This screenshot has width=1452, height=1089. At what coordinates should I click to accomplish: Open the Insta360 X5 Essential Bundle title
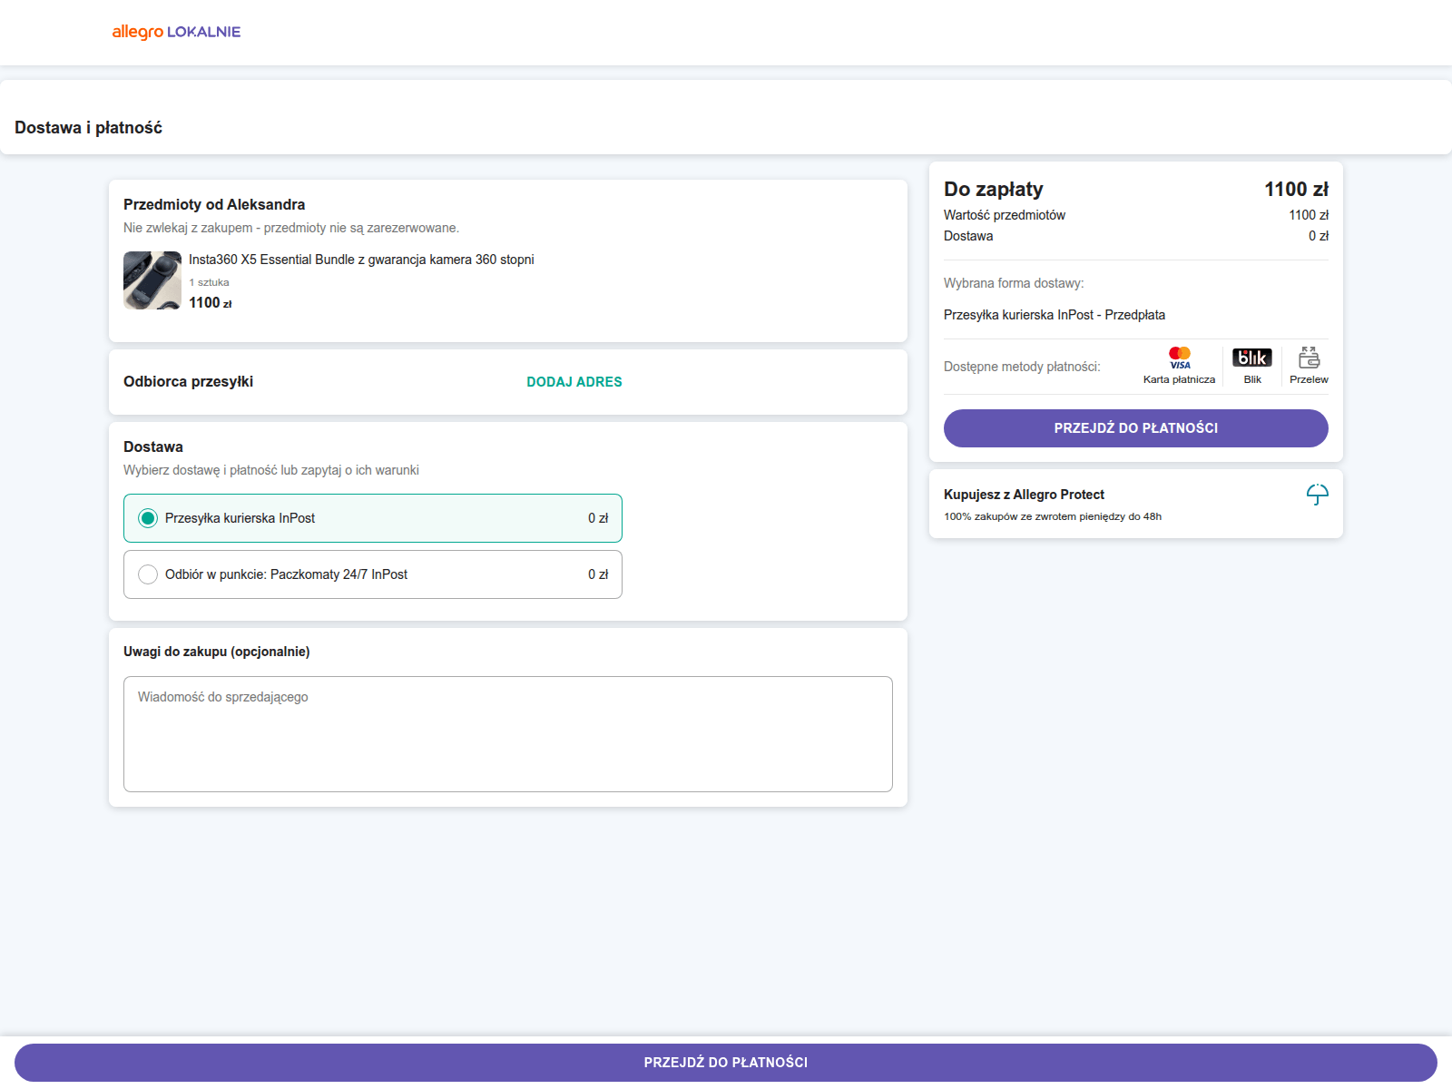click(x=361, y=260)
